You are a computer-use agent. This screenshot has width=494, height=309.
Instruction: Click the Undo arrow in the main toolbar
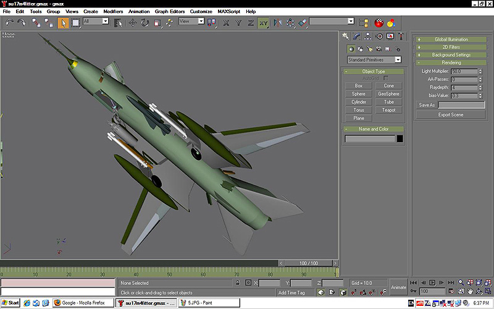coord(9,22)
